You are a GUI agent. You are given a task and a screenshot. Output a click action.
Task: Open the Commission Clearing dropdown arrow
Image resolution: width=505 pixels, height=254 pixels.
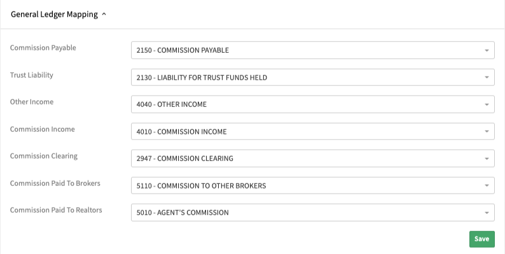click(487, 159)
